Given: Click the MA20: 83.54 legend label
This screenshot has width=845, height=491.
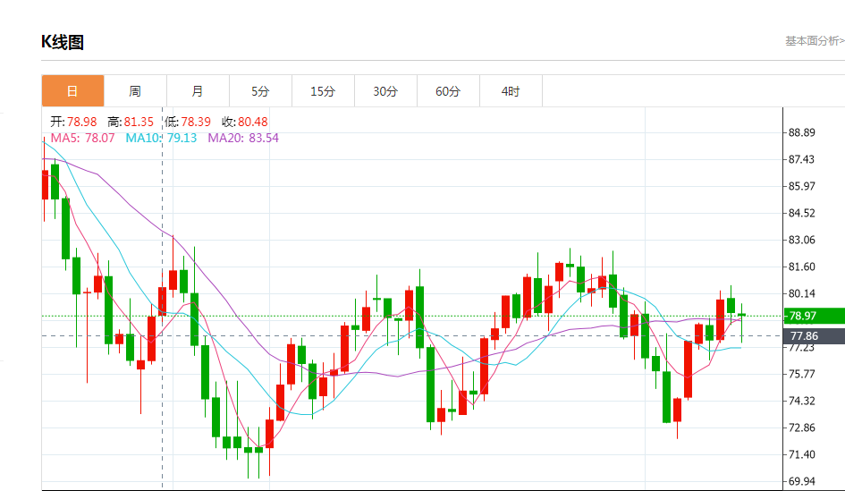Looking at the screenshot, I should coord(243,138).
